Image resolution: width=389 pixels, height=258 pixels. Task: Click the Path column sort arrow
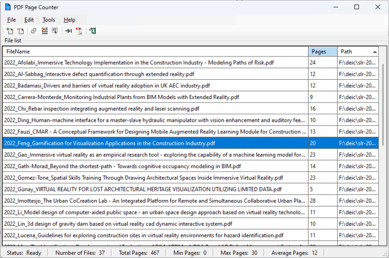pos(375,51)
